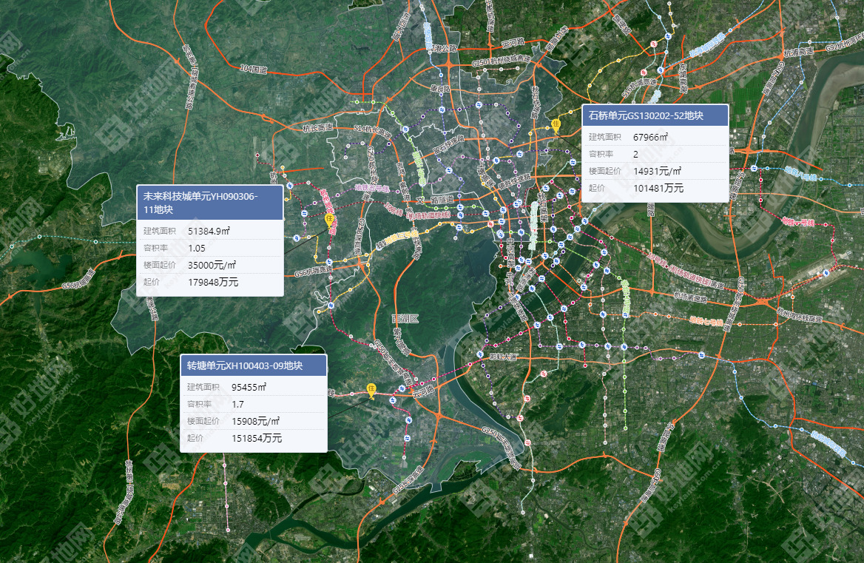864x563 pixels.
Task: Click the yellow 住 marker left of 云河路
Action: tap(372, 388)
